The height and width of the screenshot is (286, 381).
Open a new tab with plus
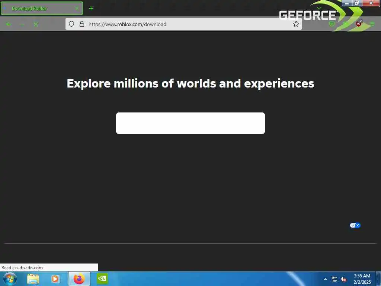coord(91,9)
